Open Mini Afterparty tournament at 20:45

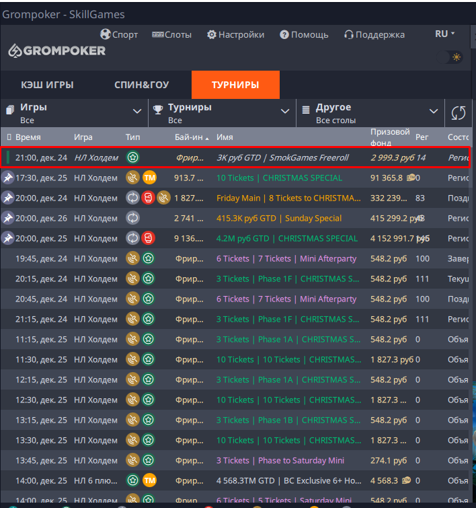coord(286,299)
